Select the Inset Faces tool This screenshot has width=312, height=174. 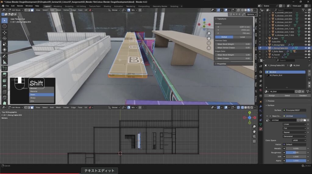[x=5, y=80]
